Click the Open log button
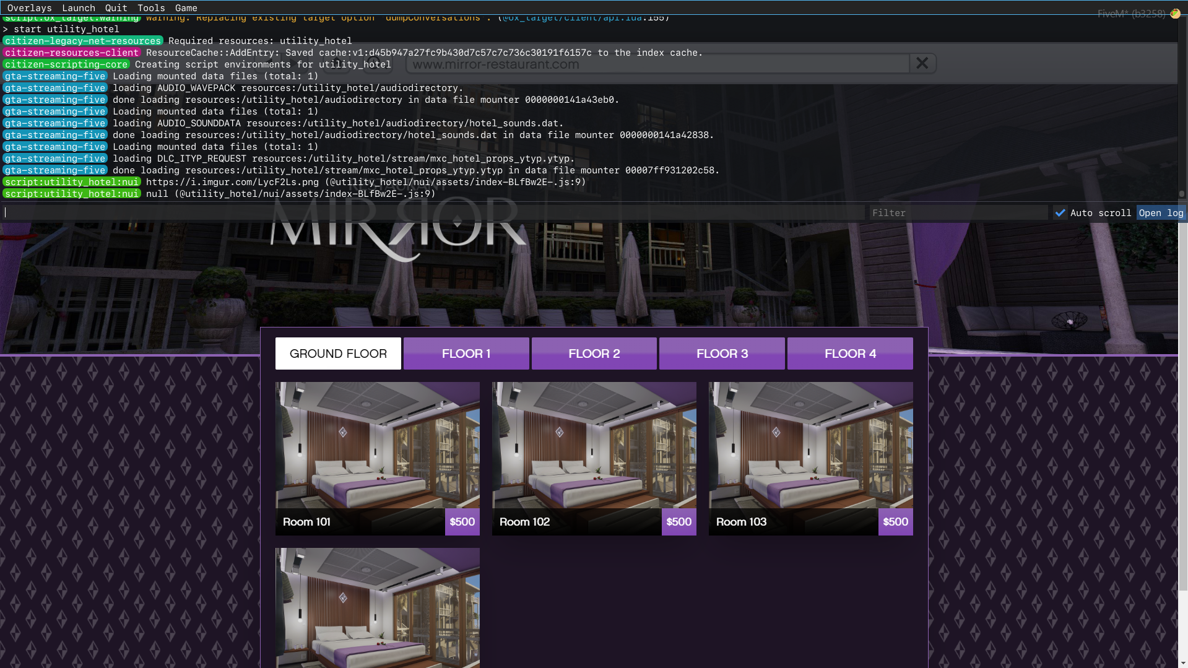 click(1161, 212)
